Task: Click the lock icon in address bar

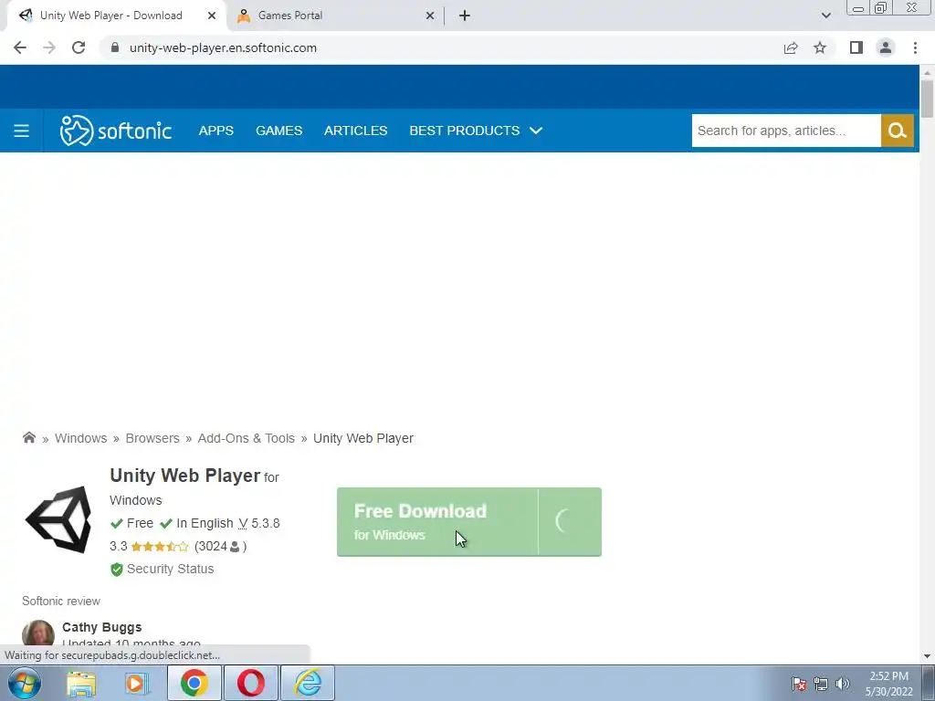Action: 115,47
